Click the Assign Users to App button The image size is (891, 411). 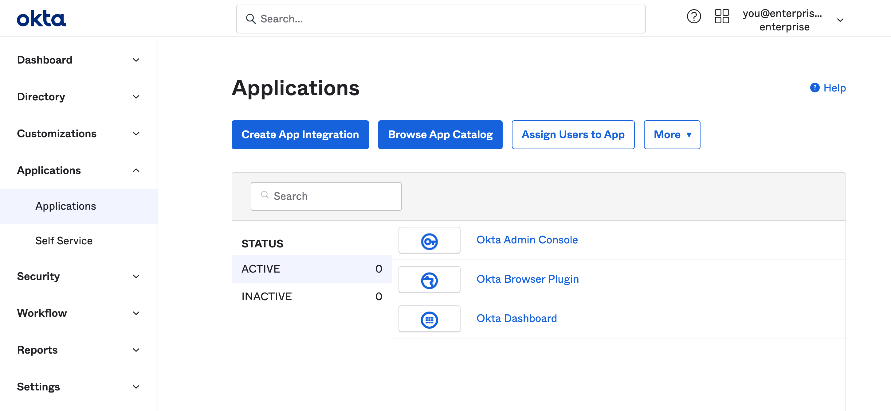[x=573, y=134]
